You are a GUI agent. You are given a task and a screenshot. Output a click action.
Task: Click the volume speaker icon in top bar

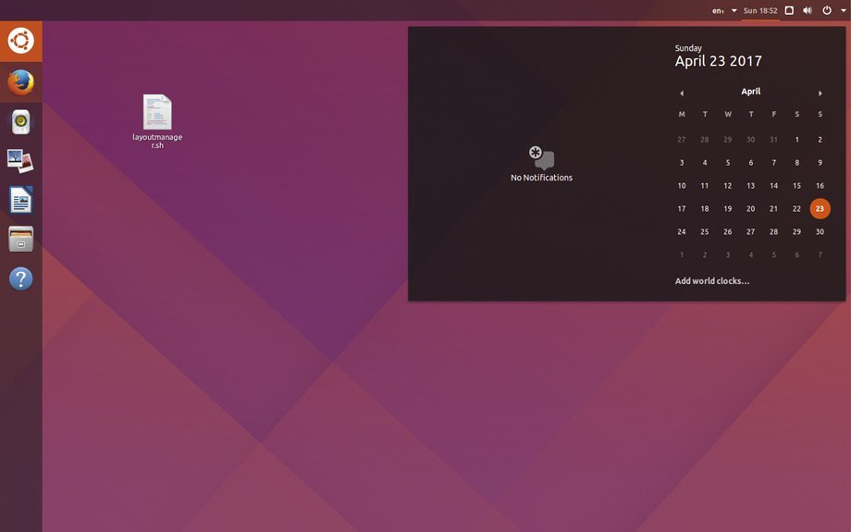807,11
